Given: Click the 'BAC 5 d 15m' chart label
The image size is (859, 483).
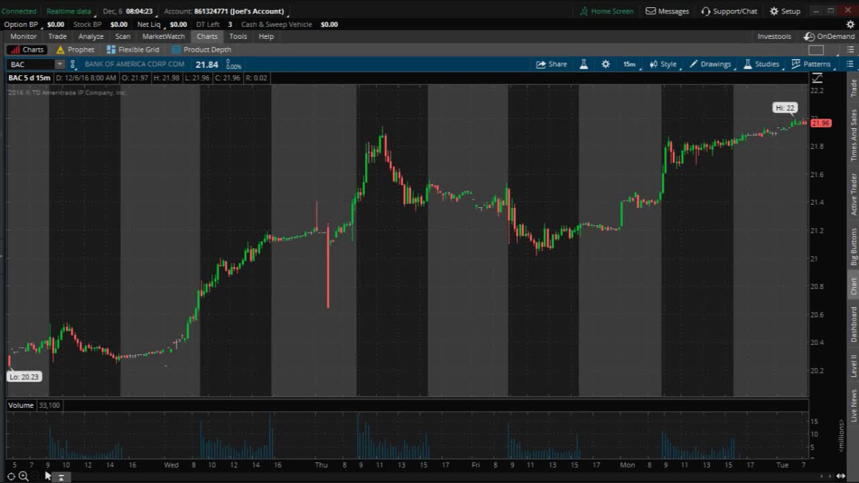Looking at the screenshot, I should click(29, 78).
